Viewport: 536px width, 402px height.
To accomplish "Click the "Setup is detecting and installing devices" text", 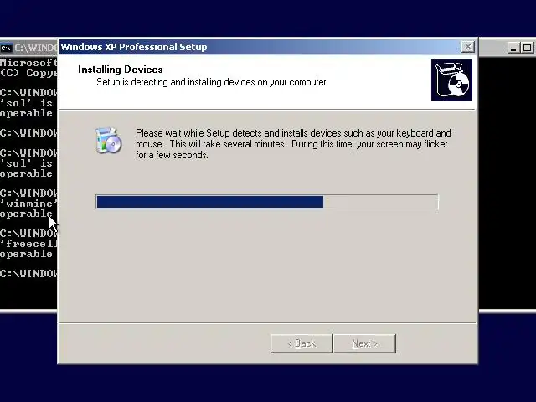I will tap(212, 82).
